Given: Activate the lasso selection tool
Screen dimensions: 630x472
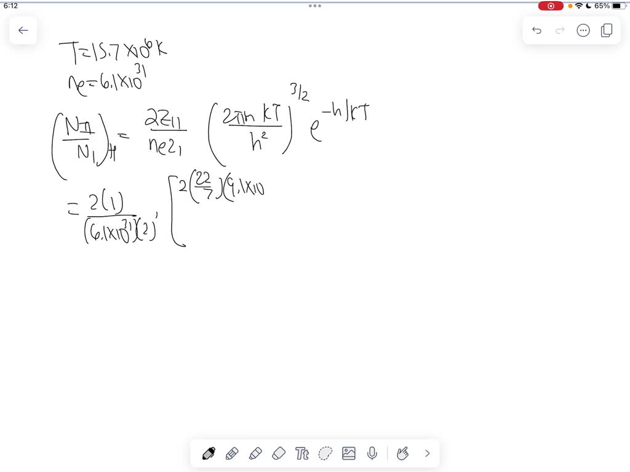Looking at the screenshot, I should tap(325, 453).
